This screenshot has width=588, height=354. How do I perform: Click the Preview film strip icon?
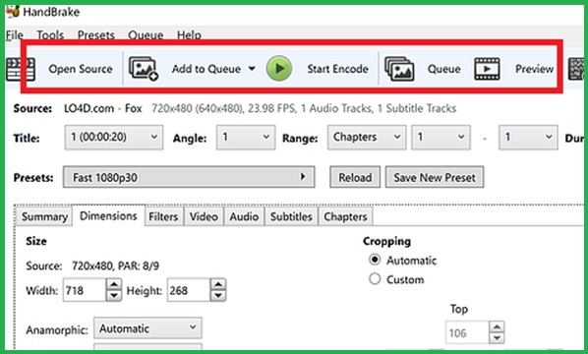[x=487, y=69]
